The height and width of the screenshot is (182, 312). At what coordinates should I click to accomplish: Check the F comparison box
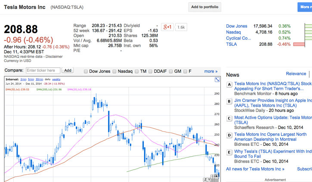pyautogui.click(x=185, y=71)
